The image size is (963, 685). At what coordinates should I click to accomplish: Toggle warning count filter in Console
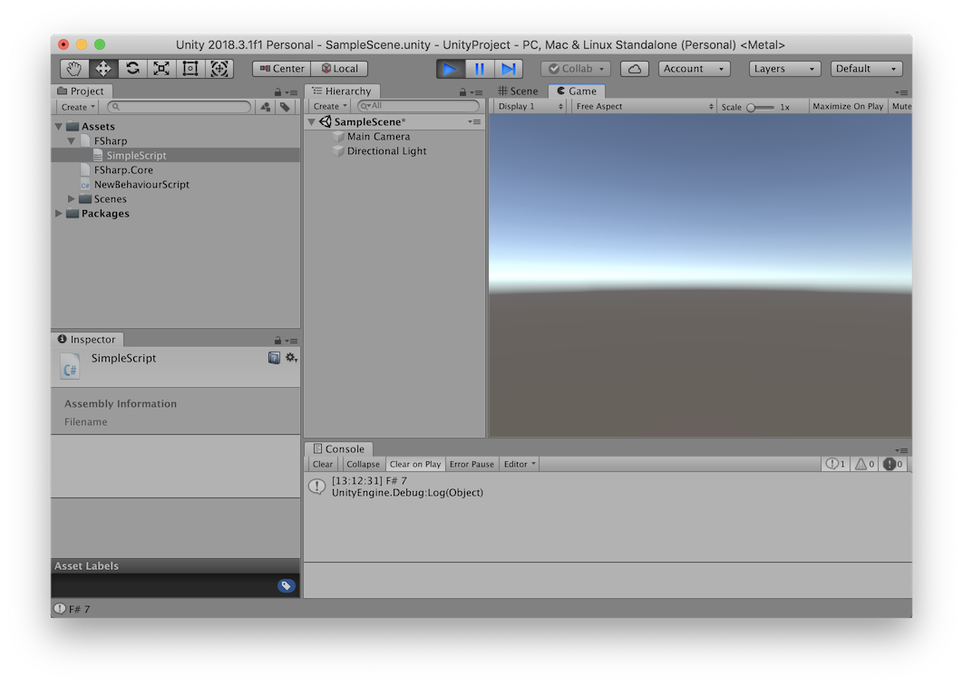click(x=865, y=464)
